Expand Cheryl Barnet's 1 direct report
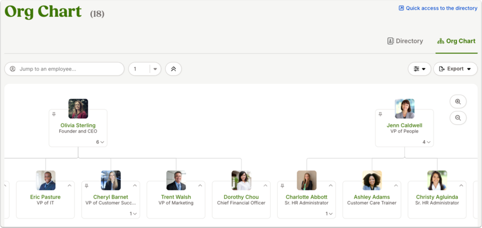 [133, 213]
